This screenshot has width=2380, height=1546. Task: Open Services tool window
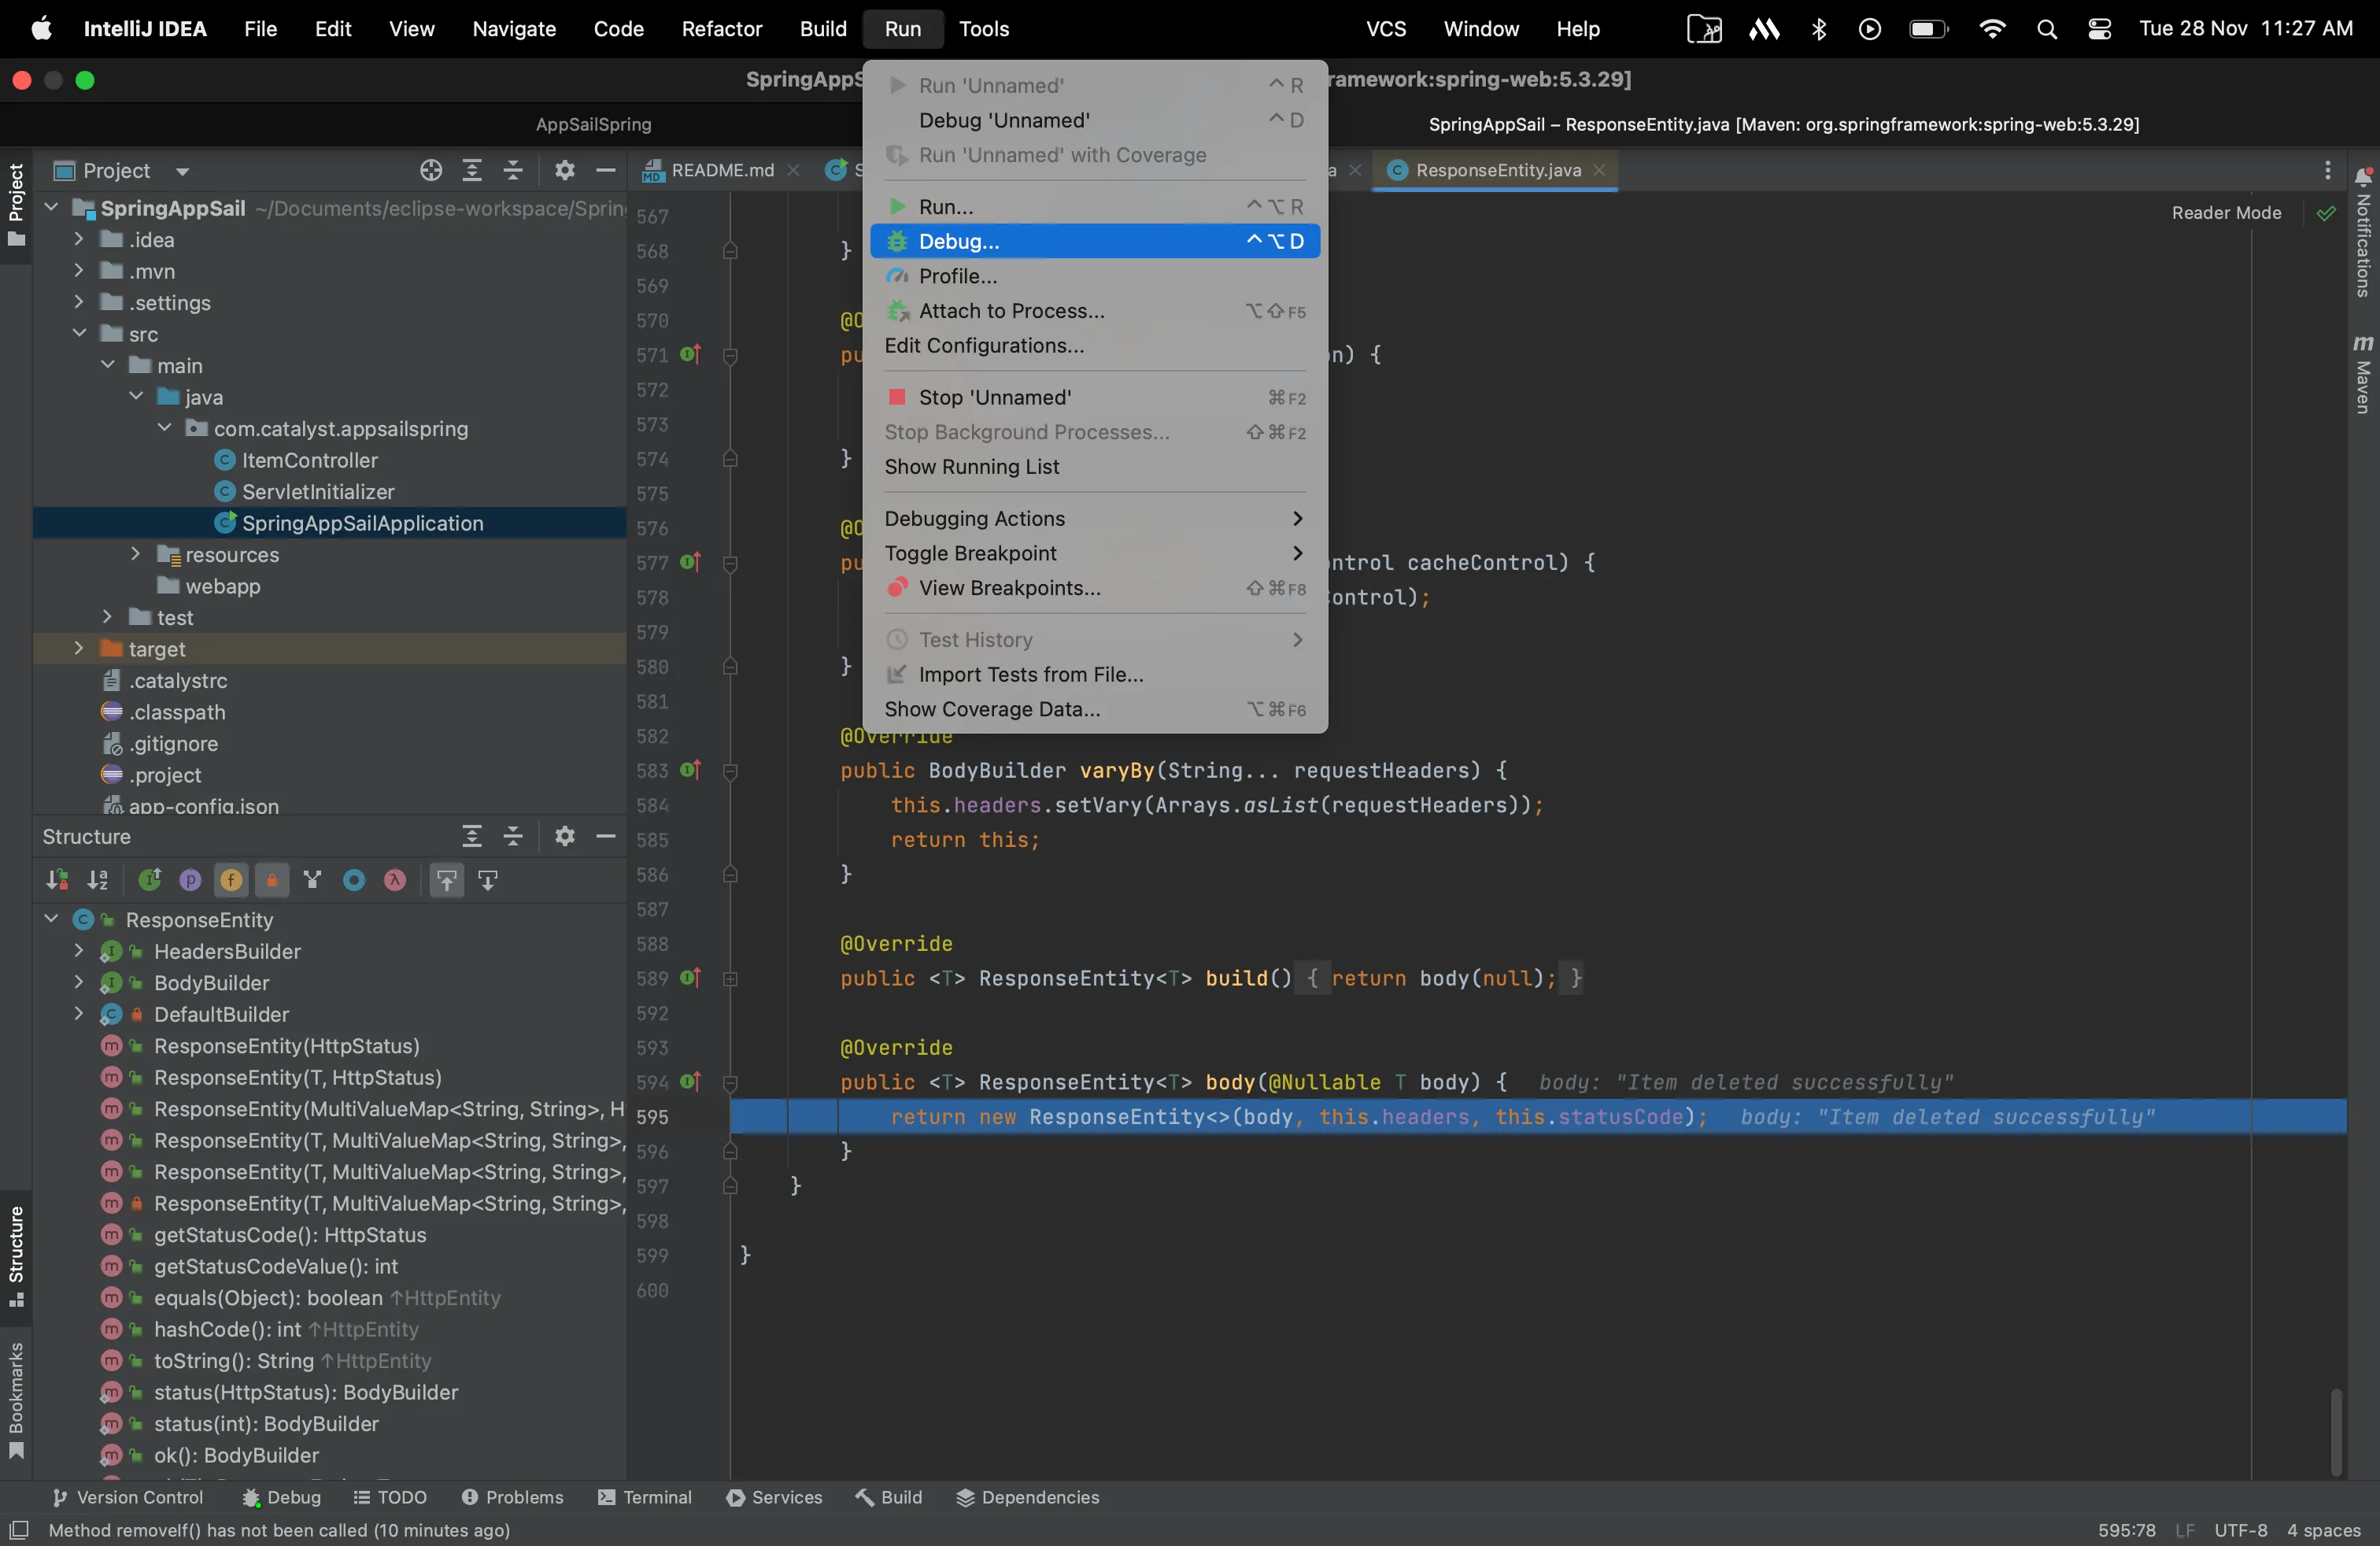click(774, 1497)
